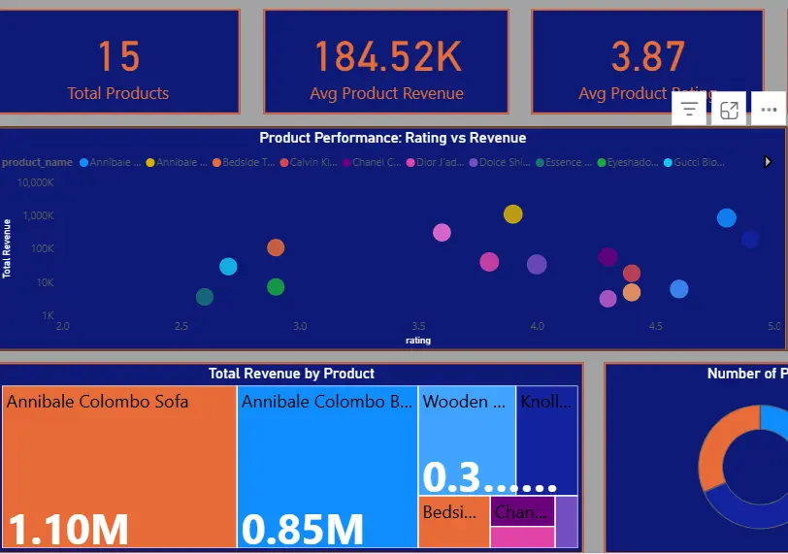Image resolution: width=788 pixels, height=554 pixels.
Task: Click the blue scatter point near rating 4.6
Action: click(679, 289)
